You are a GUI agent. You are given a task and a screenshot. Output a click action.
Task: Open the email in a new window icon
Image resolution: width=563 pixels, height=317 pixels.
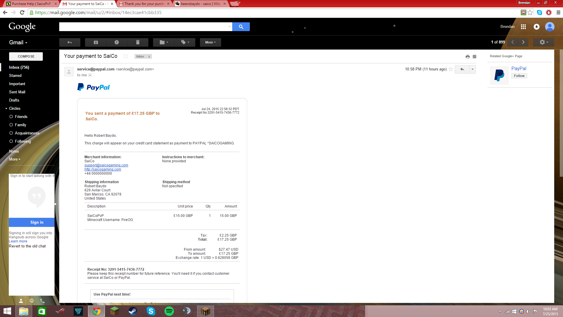pyautogui.click(x=474, y=56)
